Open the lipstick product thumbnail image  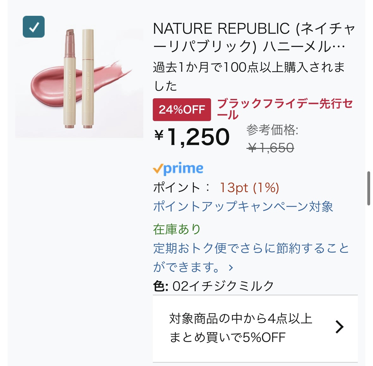(x=79, y=79)
